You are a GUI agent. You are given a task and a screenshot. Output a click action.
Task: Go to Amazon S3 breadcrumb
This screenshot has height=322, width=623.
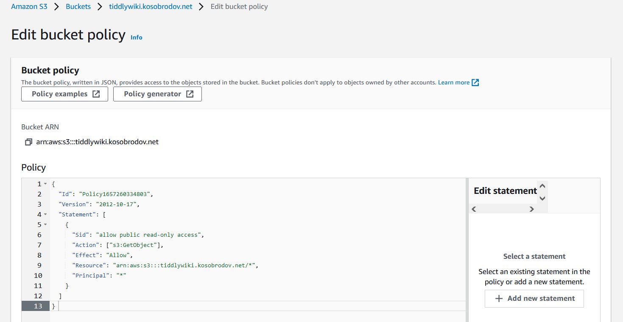pos(29,7)
